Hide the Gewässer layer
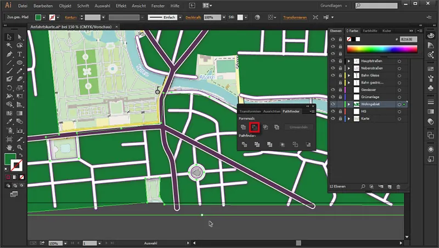The height and width of the screenshot is (248, 439). pos(333,90)
